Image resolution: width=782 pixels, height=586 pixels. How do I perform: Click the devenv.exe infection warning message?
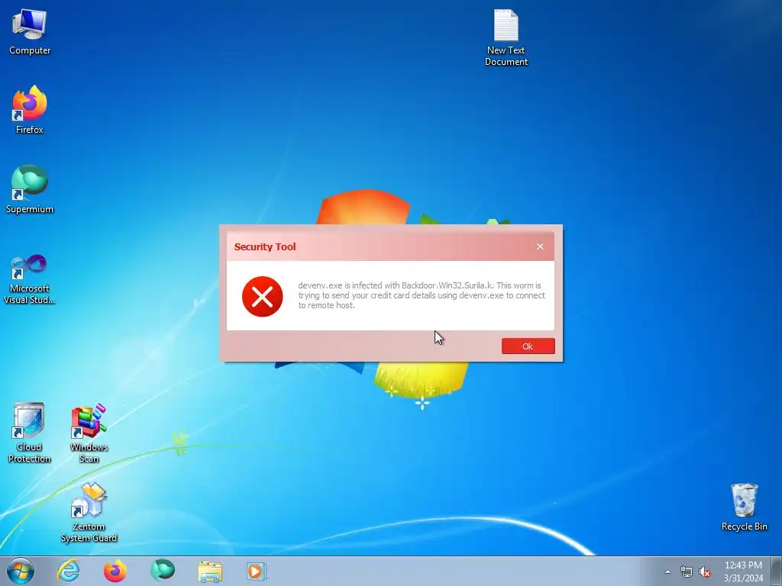(422, 295)
